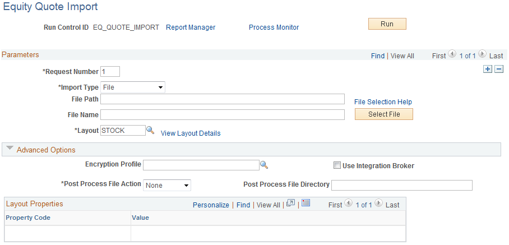Image resolution: width=509 pixels, height=245 pixels.
Task: Open the Import Type dropdown
Action: (132, 87)
